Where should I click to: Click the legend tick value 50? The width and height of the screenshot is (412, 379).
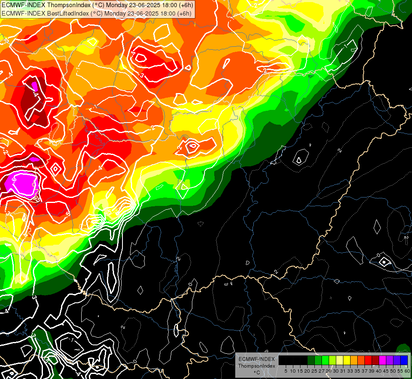pos(393,371)
